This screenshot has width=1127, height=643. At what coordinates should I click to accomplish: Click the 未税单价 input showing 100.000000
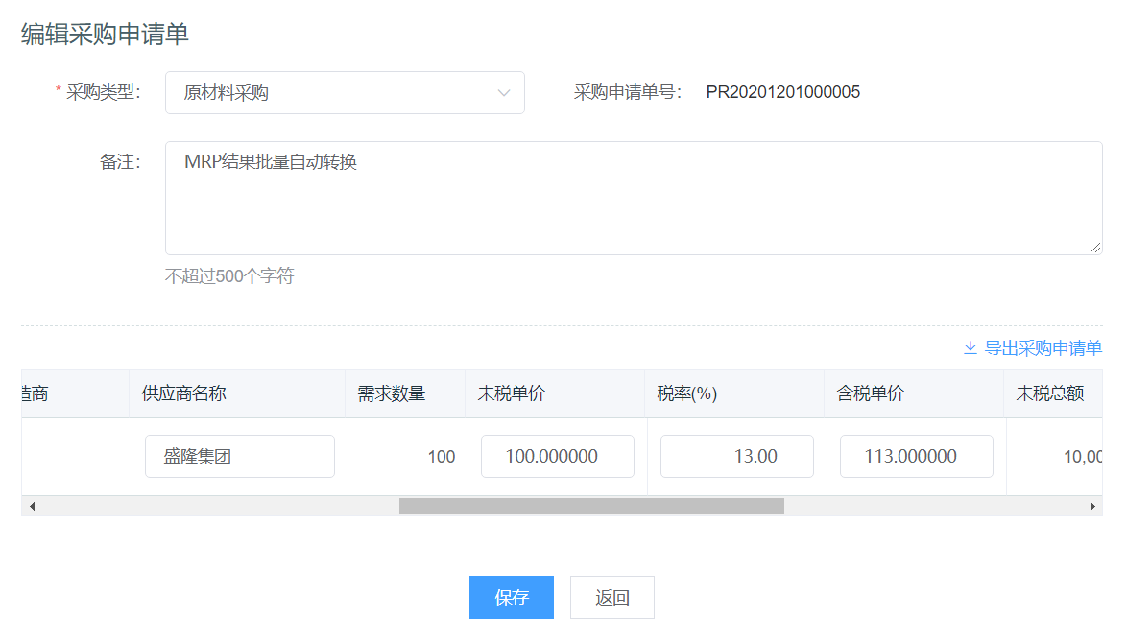pyautogui.click(x=557, y=457)
